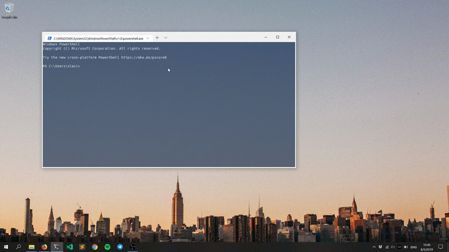Open Telegram from the taskbar
Screen dimensions: 449x252
tap(120, 247)
